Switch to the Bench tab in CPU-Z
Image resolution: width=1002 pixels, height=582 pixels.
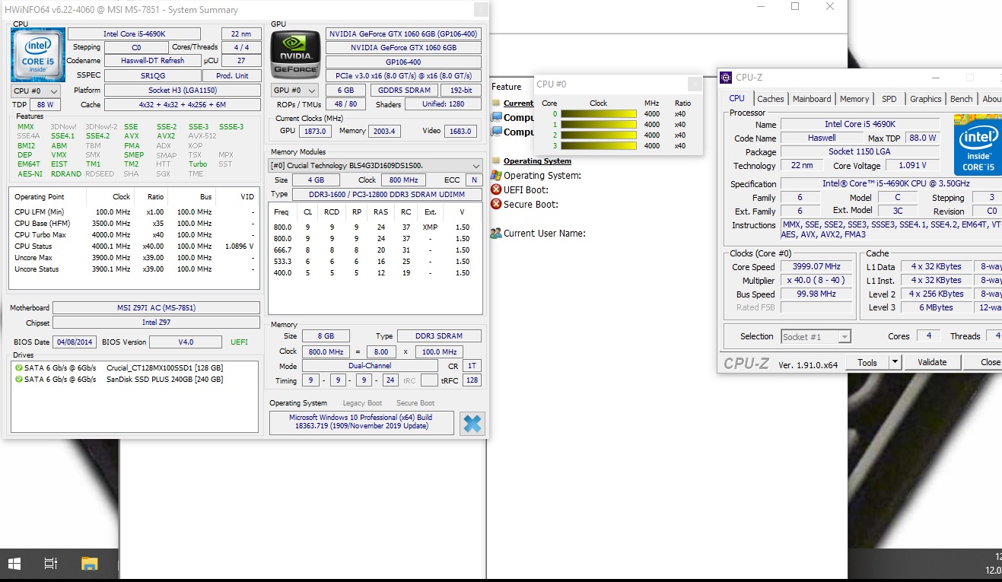(x=961, y=99)
